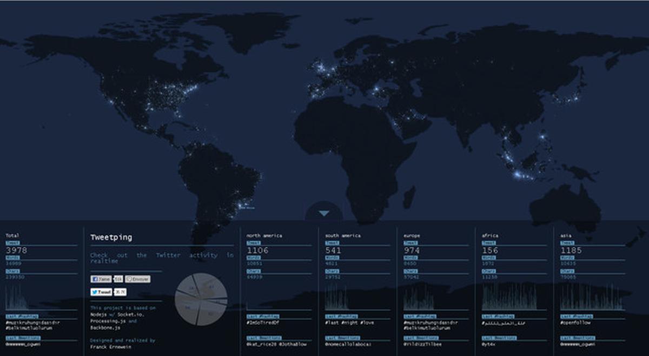The image size is (649, 356).
Task: Collapse the stats panel with the down arrow
Action: point(323,214)
